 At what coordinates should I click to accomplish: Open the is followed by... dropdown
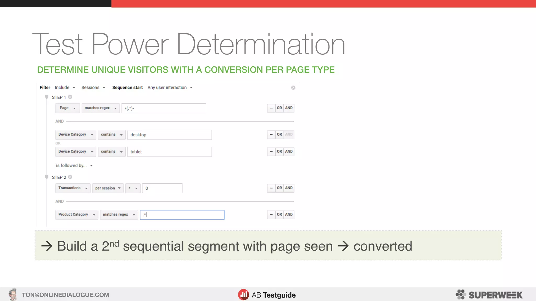[74, 165]
